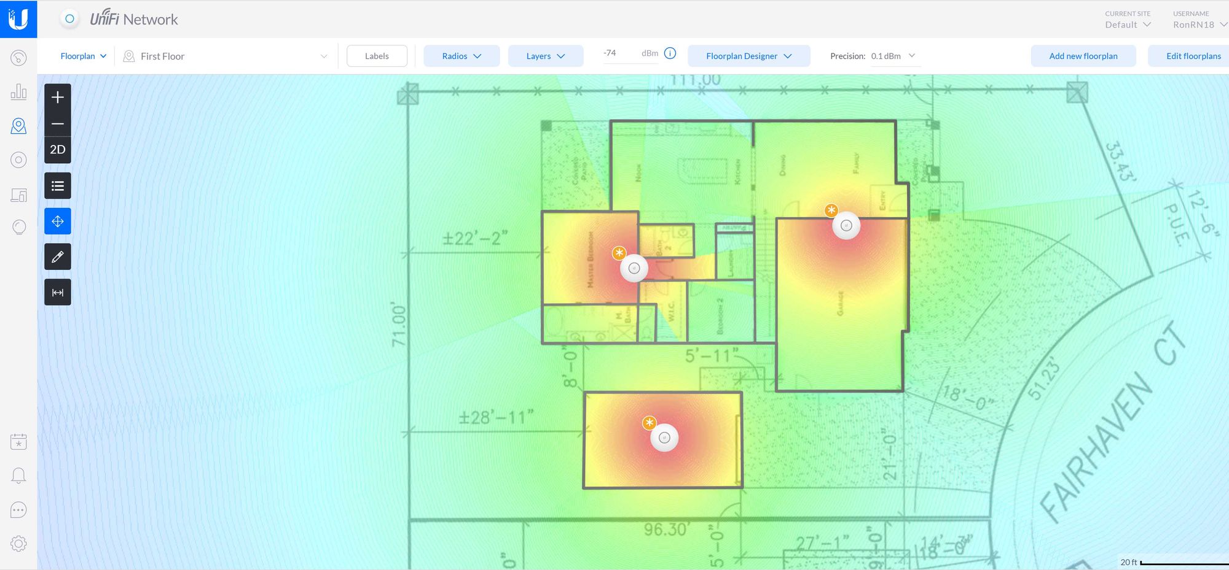
Task: Open the Floorplan Designer dropdown
Action: tap(748, 56)
